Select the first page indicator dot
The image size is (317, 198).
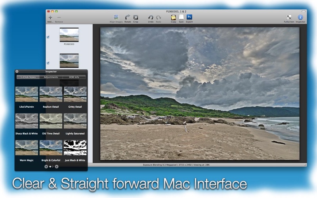50,167
